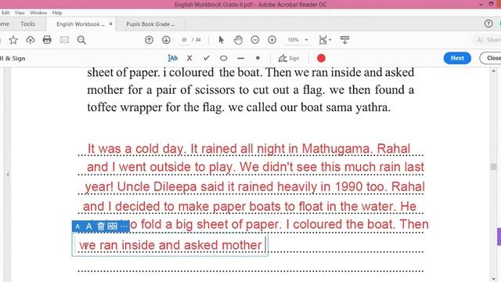The height and width of the screenshot is (282, 501).
Task: Open the Window menu
Action: pos(38,13)
